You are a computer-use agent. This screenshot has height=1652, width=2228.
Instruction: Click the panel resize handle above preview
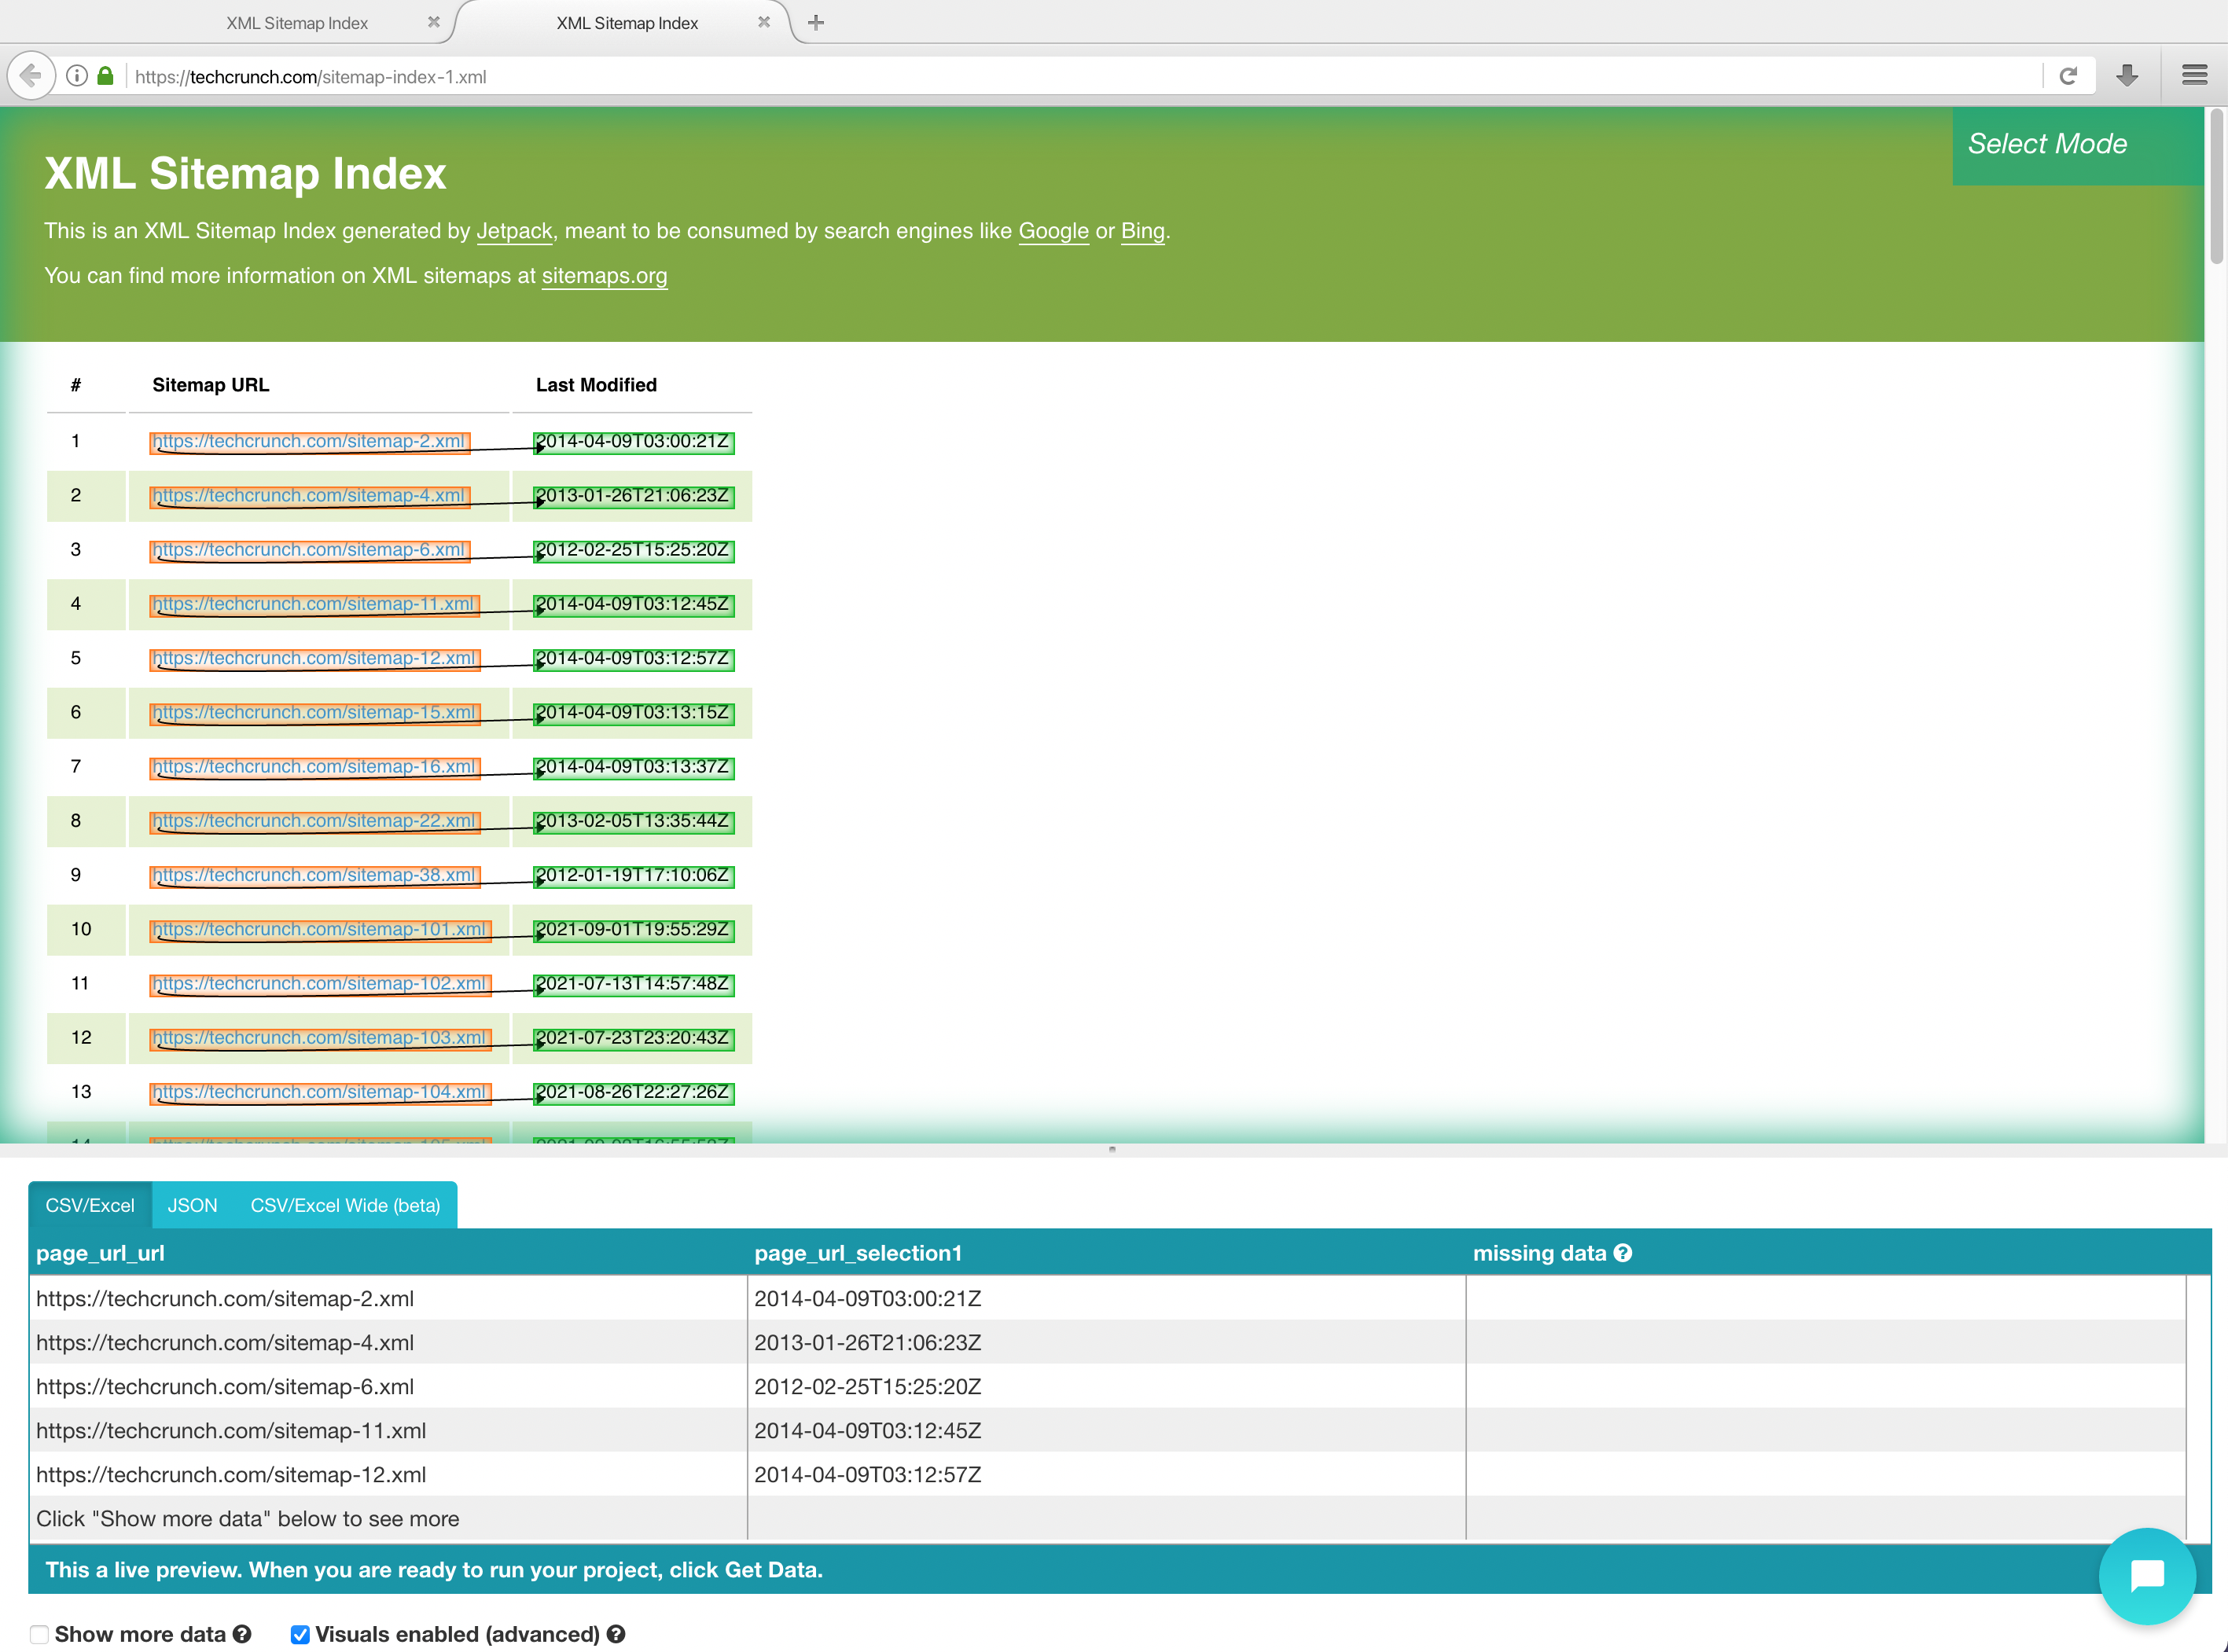(x=1112, y=1149)
